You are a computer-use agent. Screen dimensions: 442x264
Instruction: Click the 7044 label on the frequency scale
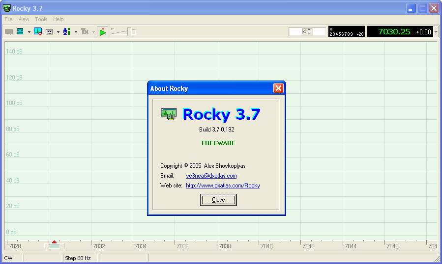[x=351, y=246]
